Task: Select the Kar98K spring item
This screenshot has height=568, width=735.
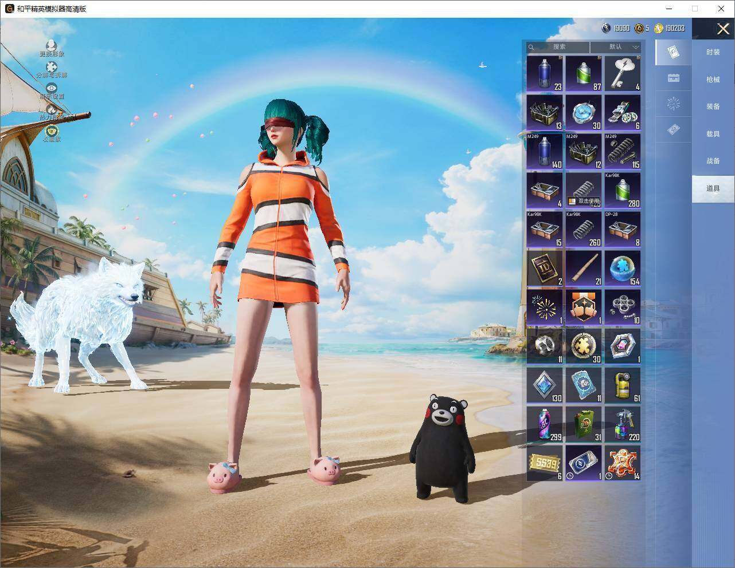Action: coord(584,229)
